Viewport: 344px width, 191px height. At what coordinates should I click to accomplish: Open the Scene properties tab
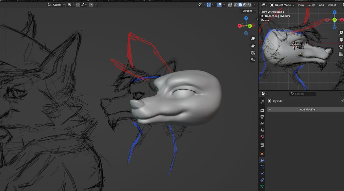[262, 130]
